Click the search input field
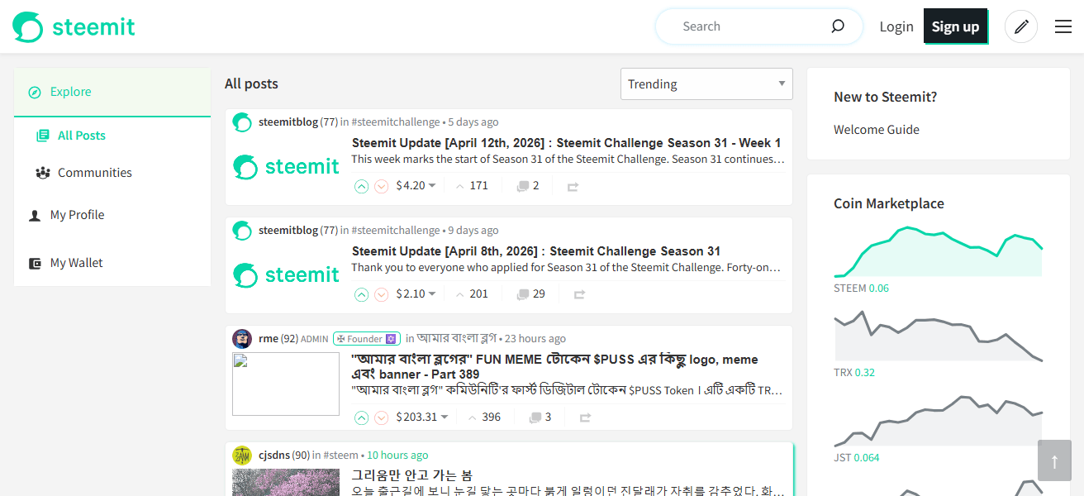 752,26
